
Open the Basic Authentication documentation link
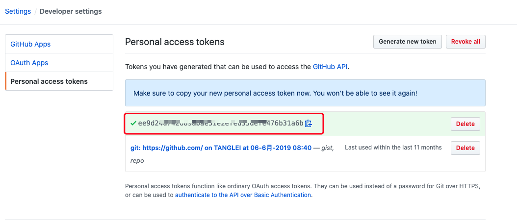click(243, 195)
